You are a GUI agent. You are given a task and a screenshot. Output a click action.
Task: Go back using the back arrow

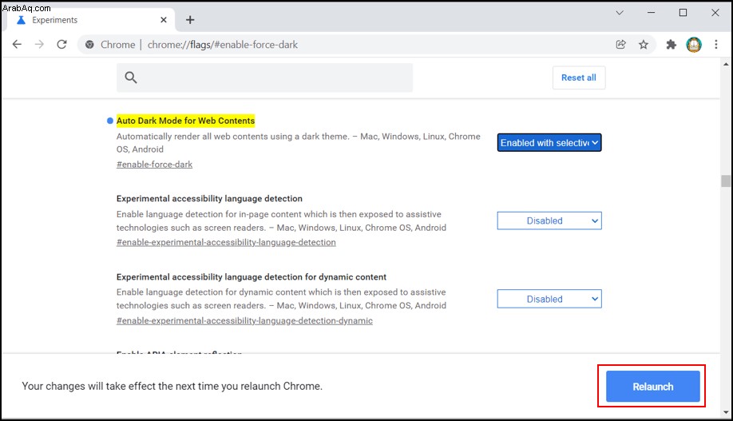tap(17, 45)
